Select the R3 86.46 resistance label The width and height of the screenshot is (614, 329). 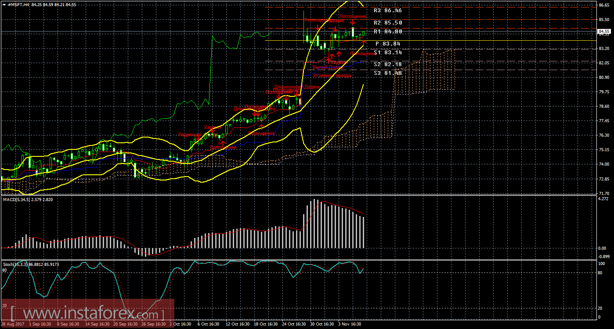coord(387,10)
